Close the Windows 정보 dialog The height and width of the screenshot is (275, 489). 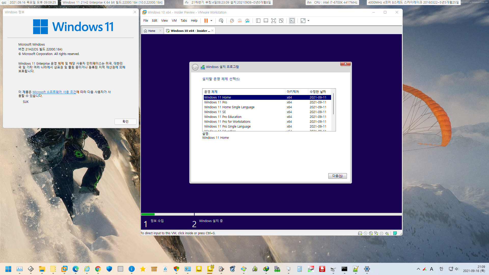tap(135, 12)
